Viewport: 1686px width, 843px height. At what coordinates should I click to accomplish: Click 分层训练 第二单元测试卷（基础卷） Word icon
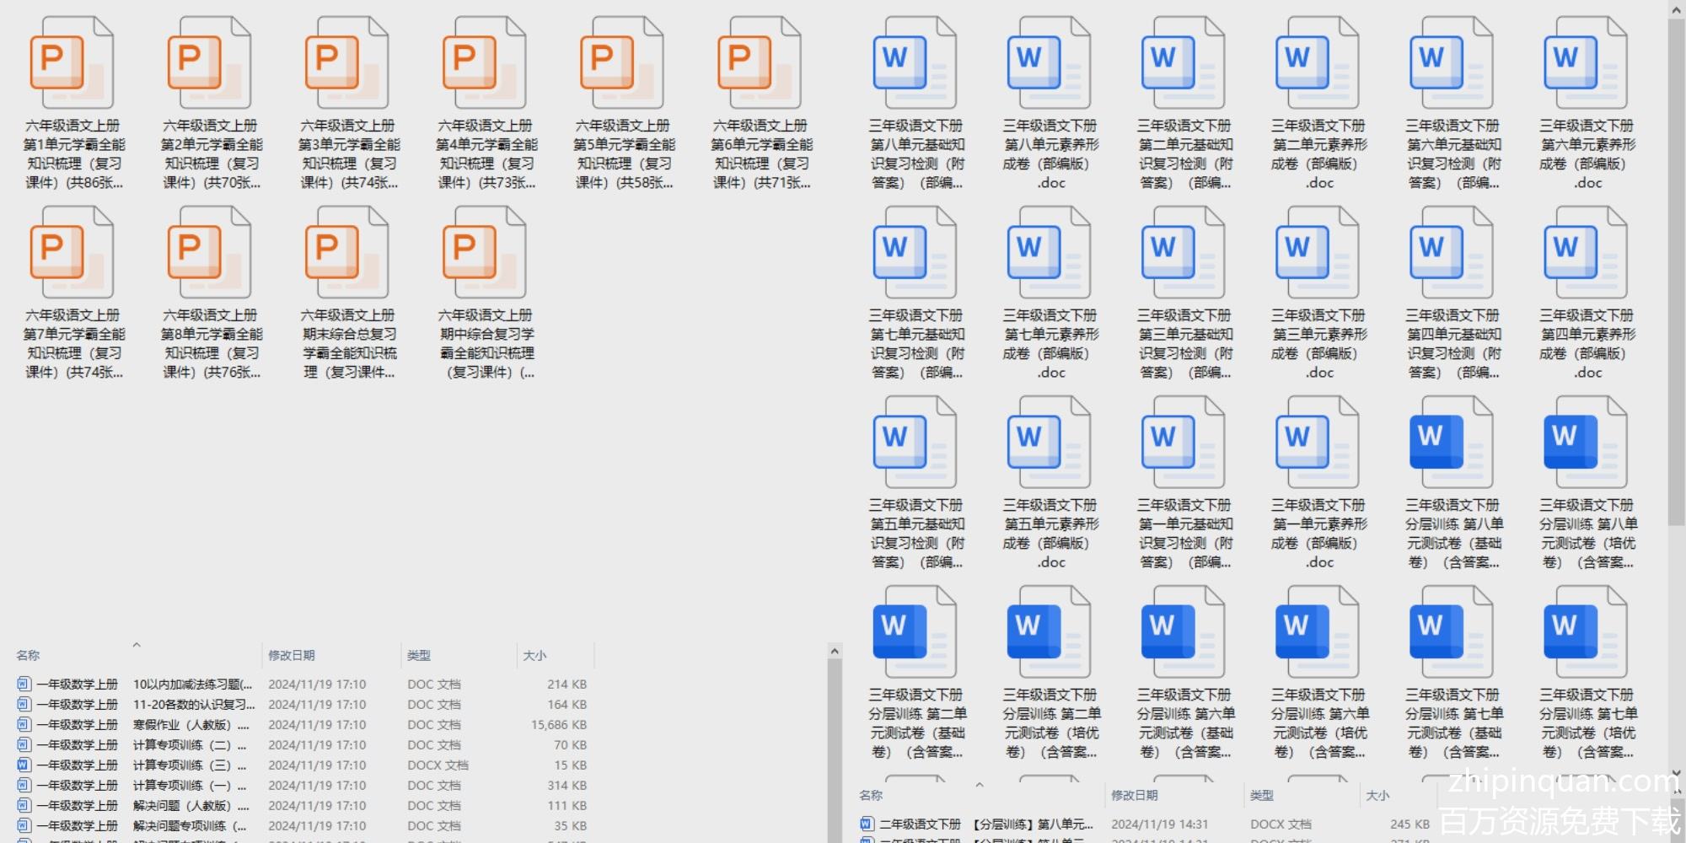click(915, 632)
